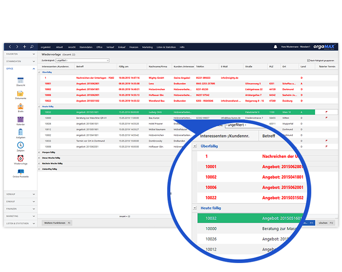The image size is (342, 272).
Task: Open the Zuständigkeit ungefiltert dropdown
Action: [x=83, y=60]
